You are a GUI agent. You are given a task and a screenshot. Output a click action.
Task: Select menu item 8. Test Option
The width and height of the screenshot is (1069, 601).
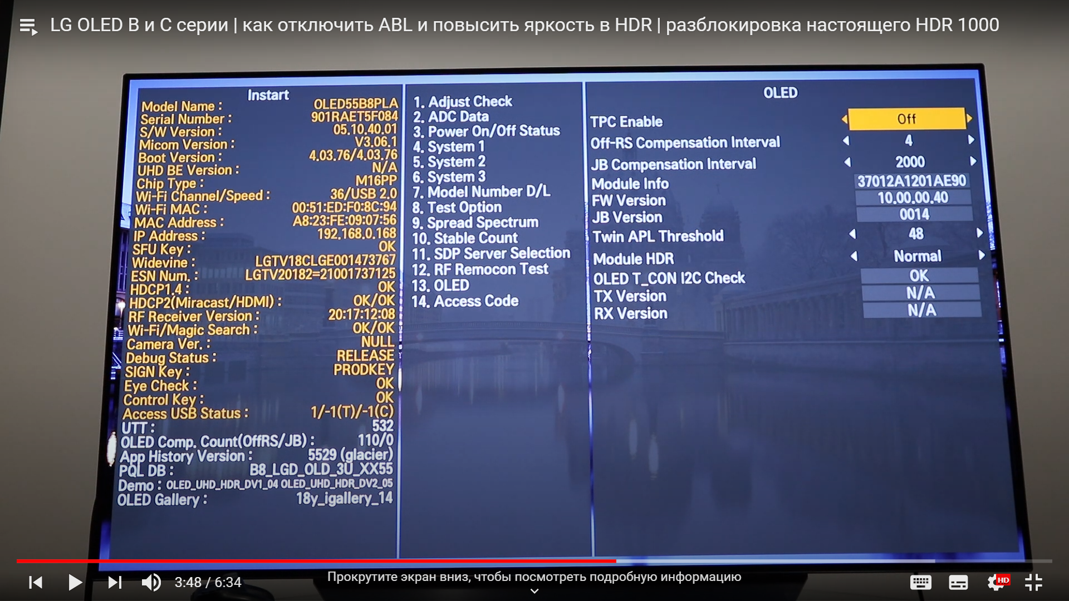click(x=464, y=207)
